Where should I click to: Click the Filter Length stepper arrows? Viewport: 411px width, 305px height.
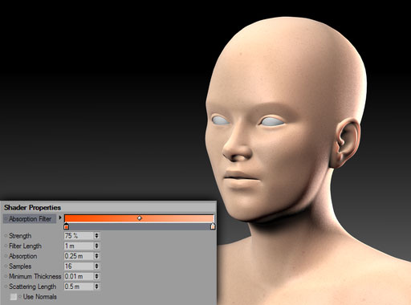click(x=96, y=246)
